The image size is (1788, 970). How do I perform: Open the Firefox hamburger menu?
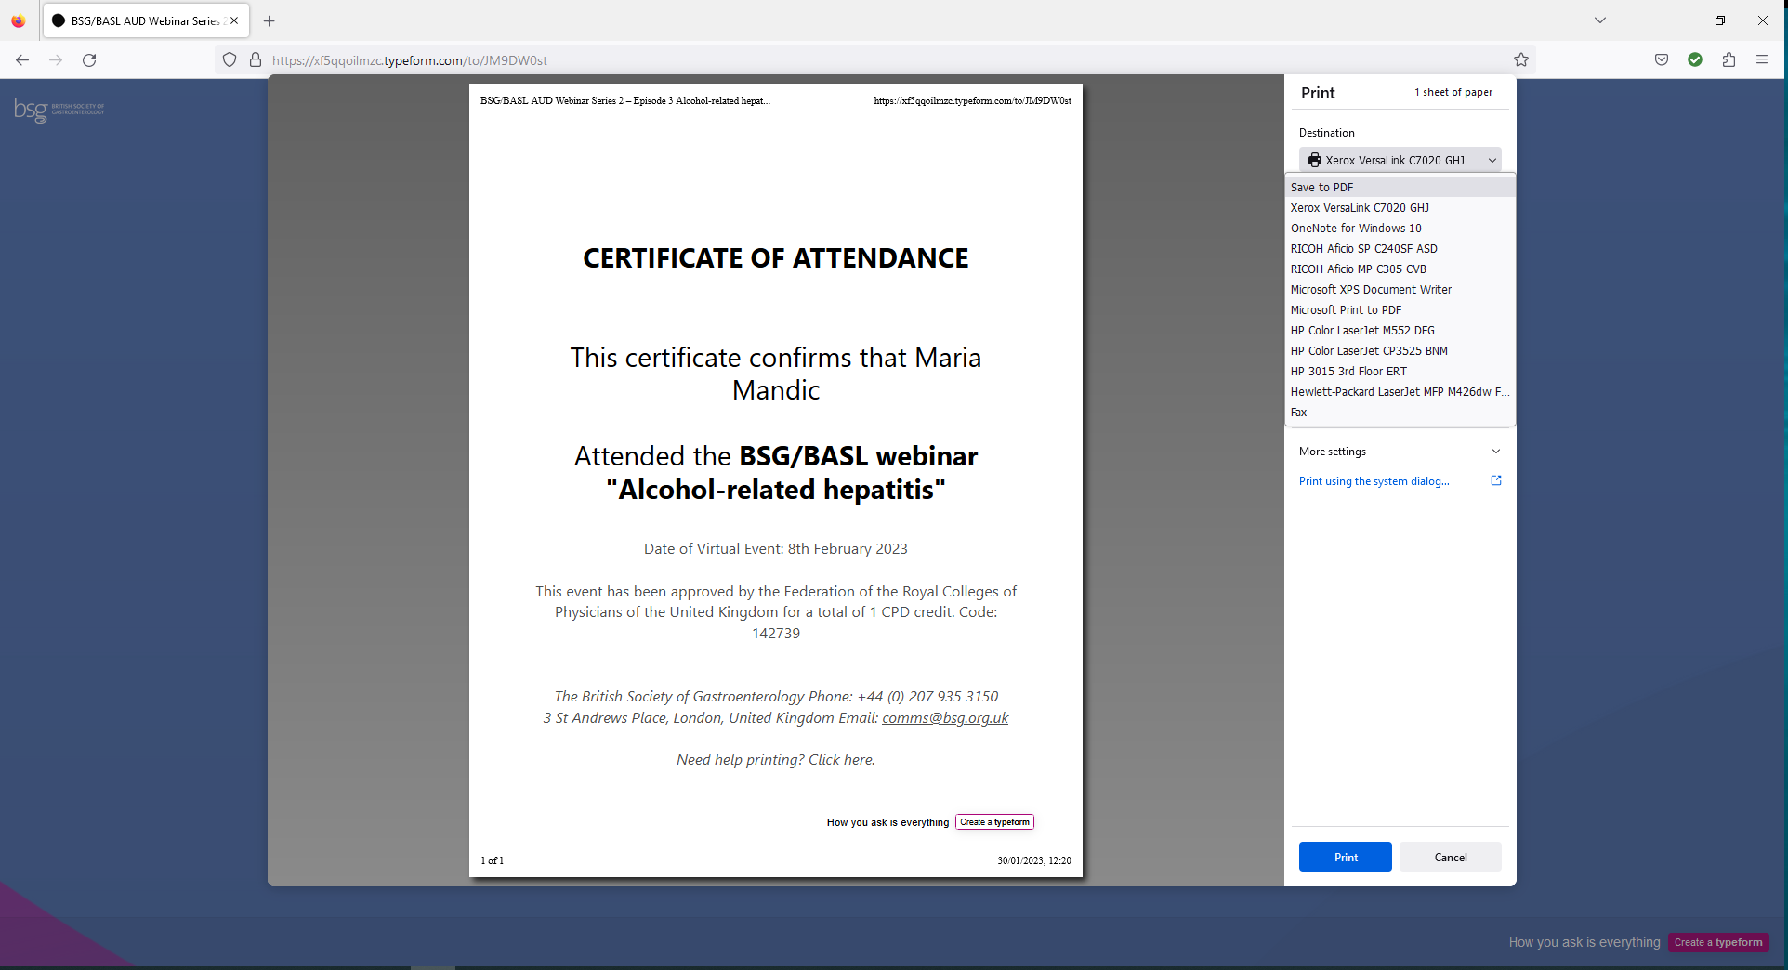click(x=1762, y=60)
